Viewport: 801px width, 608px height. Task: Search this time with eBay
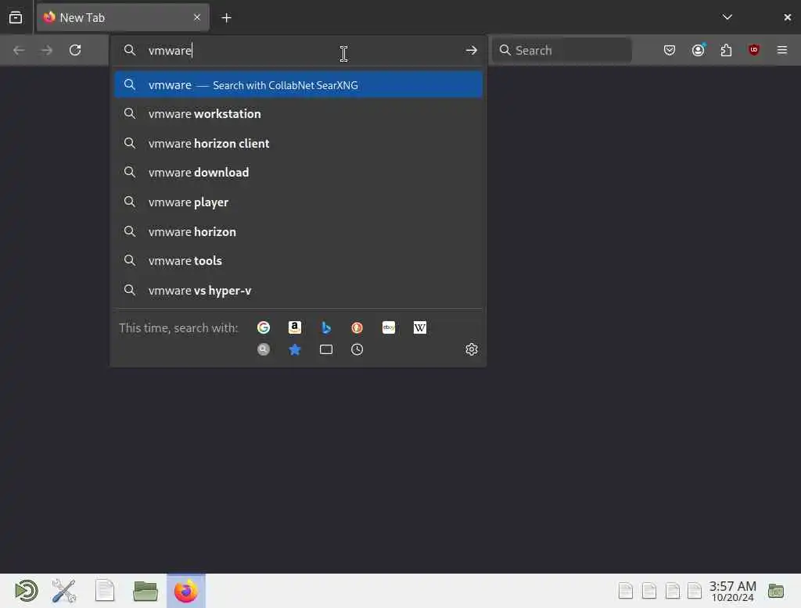coord(389,327)
